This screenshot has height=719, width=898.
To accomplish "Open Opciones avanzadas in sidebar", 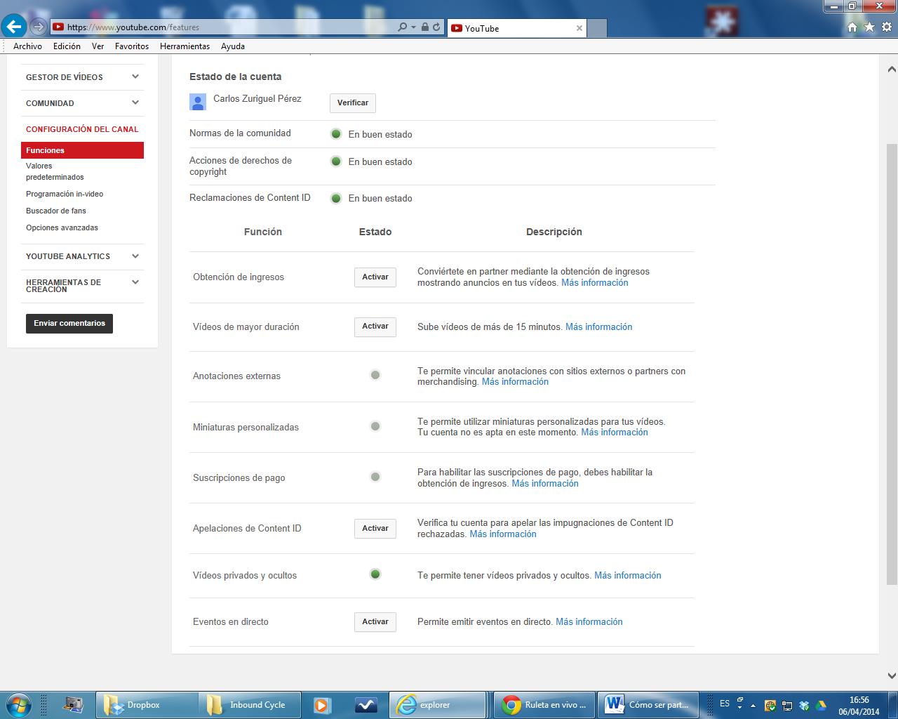I will [62, 227].
